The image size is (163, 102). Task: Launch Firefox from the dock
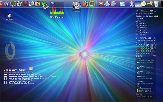click(x=85, y=4)
